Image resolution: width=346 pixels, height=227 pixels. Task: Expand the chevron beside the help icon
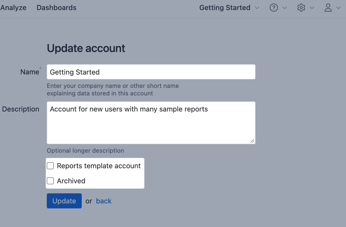coord(284,8)
